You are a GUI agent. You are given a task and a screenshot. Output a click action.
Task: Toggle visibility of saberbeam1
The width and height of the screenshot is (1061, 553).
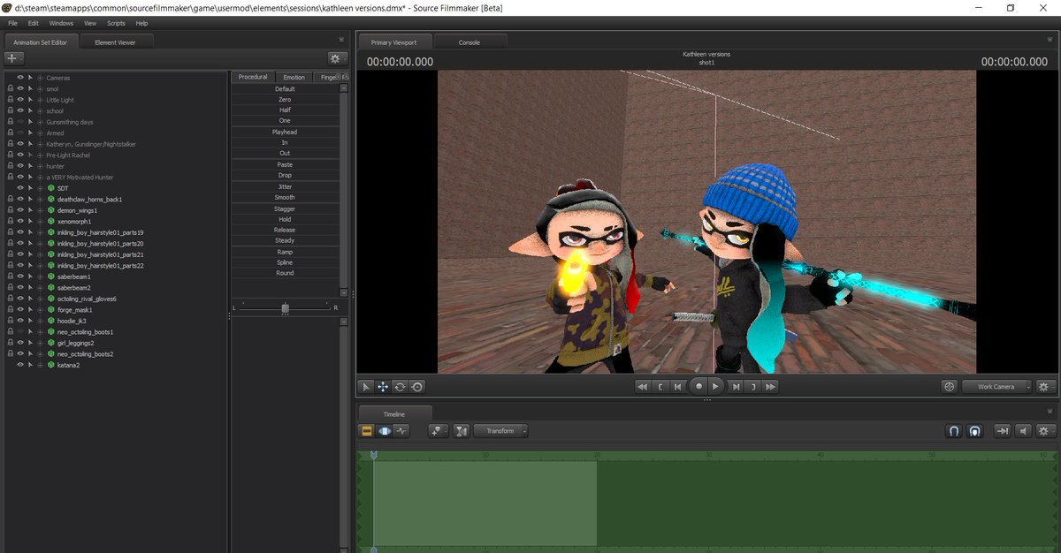[20, 276]
